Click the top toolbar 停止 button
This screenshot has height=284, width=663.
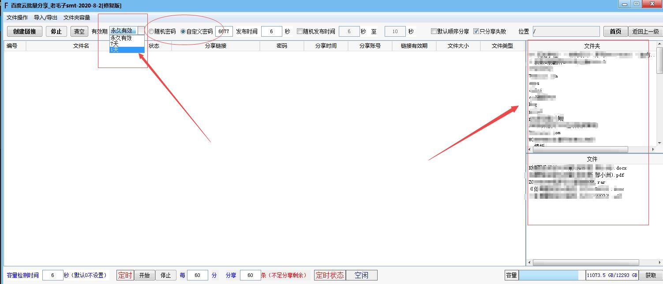56,31
